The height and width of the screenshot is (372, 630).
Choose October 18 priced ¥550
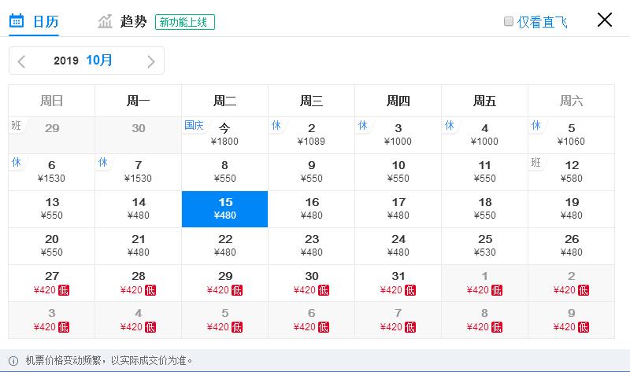pos(484,209)
